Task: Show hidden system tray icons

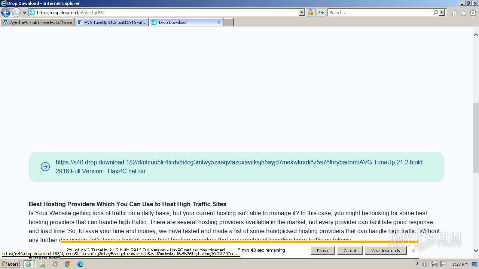Action: pos(417,264)
